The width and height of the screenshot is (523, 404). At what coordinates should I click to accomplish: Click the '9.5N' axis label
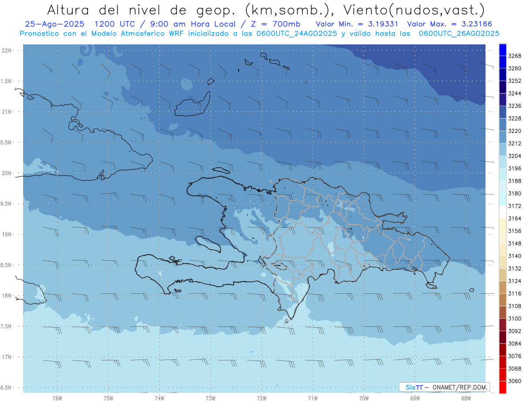pos(6,204)
